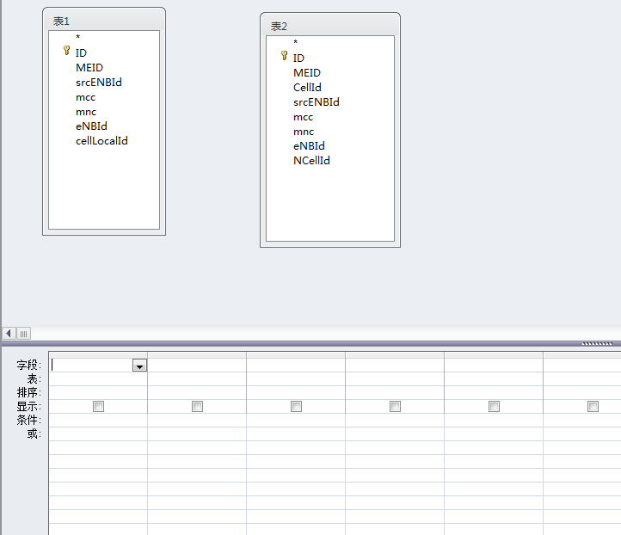Click the 字段 cell in second column

click(x=197, y=365)
